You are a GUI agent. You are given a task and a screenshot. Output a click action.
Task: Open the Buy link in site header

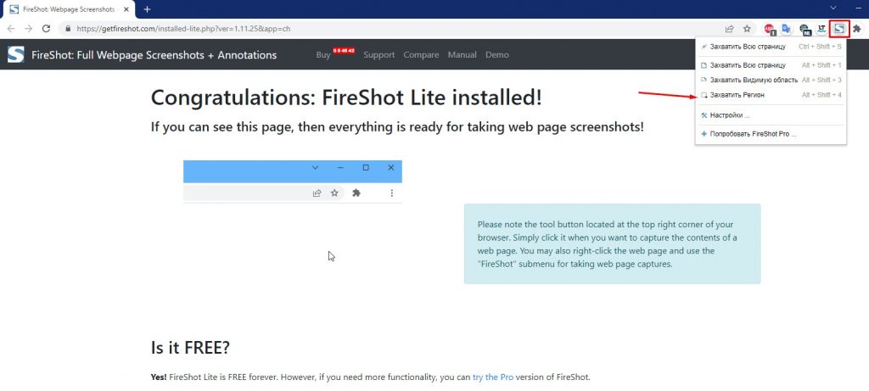[323, 55]
